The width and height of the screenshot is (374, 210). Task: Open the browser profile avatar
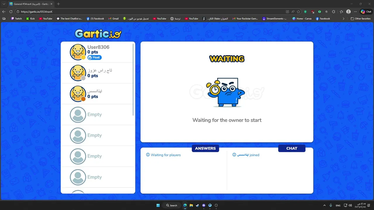tap(348, 12)
